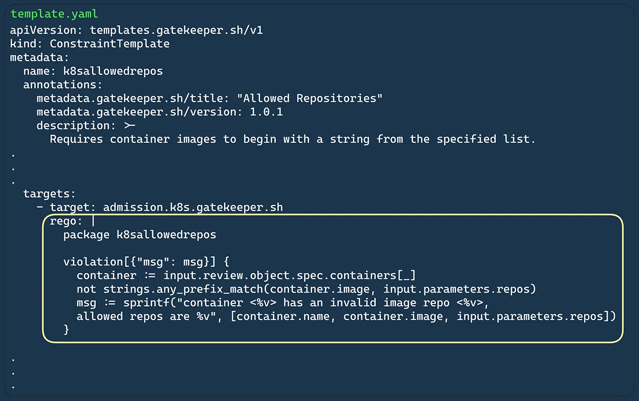Click the closing brace of violation rule

click(66, 329)
